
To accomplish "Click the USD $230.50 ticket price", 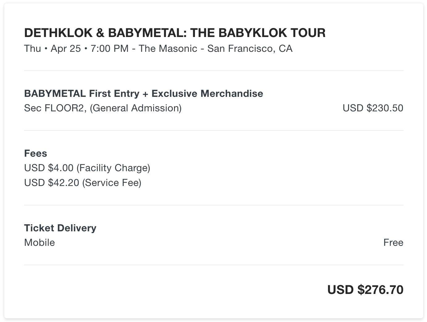I will [x=373, y=108].
